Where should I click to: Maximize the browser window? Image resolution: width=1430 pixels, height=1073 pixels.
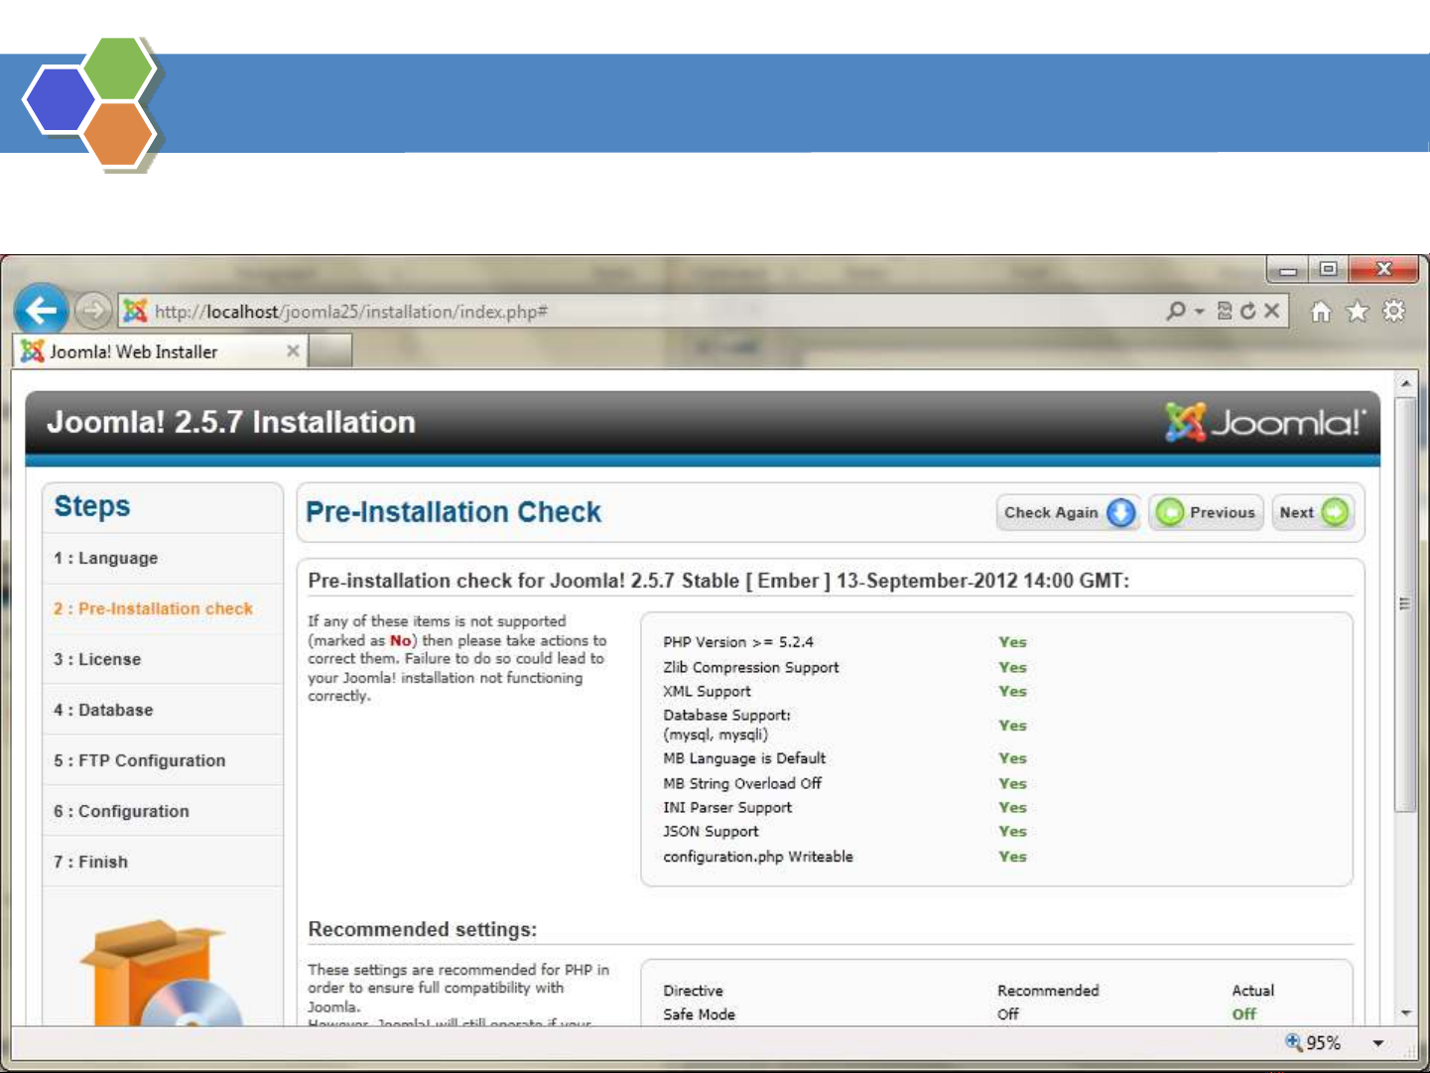pyautogui.click(x=1328, y=269)
